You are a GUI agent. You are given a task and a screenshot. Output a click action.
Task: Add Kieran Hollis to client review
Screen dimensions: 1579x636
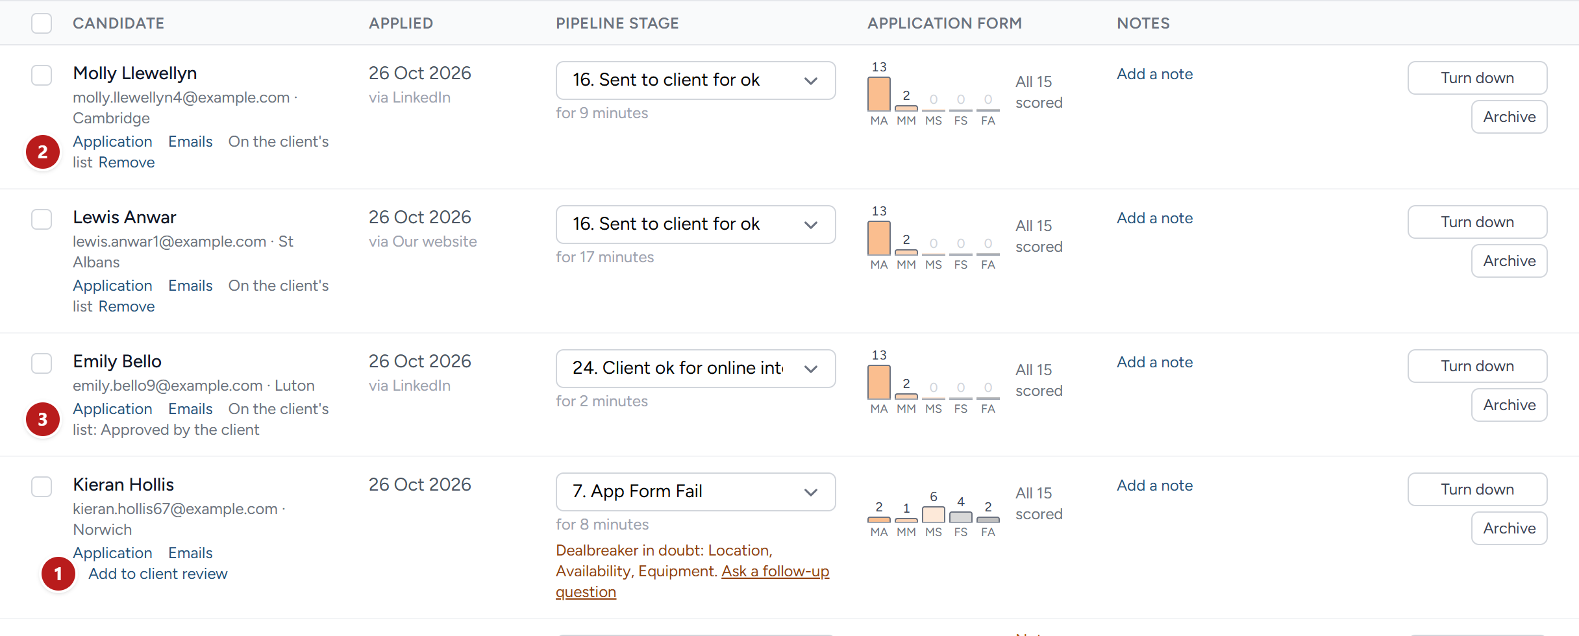[x=158, y=574]
